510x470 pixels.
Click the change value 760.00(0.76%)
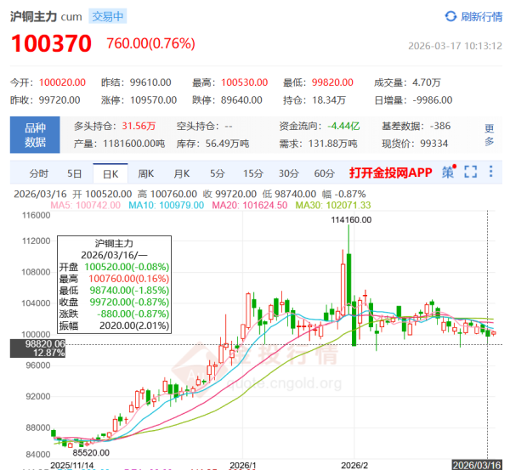(151, 43)
